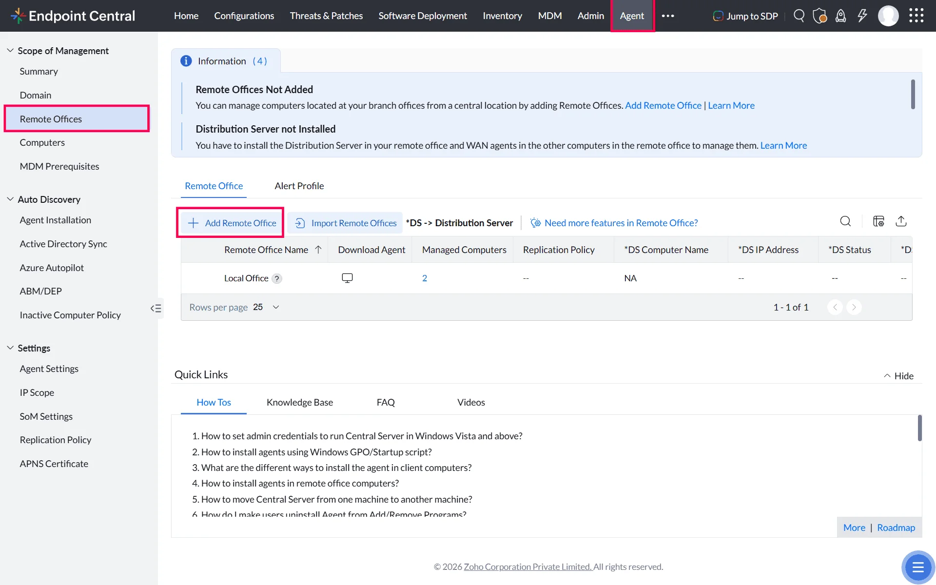936x585 pixels.
Task: Select the Agent menu tab
Action: pos(632,16)
